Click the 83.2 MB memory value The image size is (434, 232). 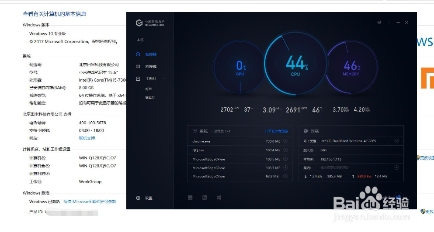(x=272, y=176)
